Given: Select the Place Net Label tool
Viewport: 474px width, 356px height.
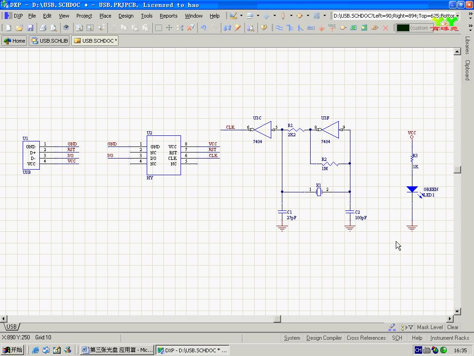Looking at the screenshot, I should (311, 28).
